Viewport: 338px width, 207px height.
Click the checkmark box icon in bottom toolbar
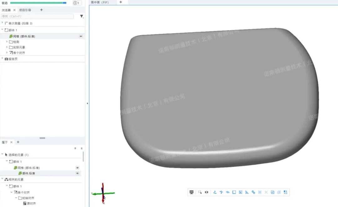pyautogui.click(x=272, y=192)
